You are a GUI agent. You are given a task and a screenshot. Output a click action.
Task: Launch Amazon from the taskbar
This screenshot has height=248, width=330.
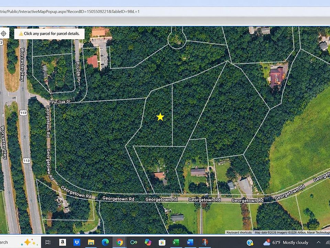(x=63, y=242)
